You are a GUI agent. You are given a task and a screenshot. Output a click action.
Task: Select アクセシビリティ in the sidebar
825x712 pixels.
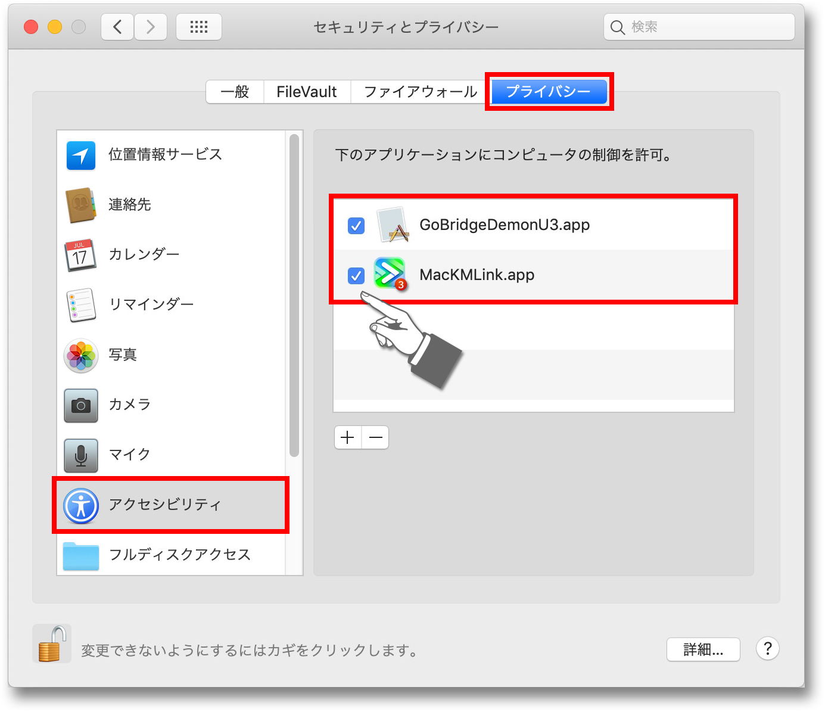click(172, 505)
